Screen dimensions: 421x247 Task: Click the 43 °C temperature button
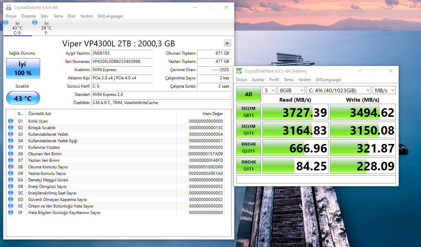pos(23,98)
